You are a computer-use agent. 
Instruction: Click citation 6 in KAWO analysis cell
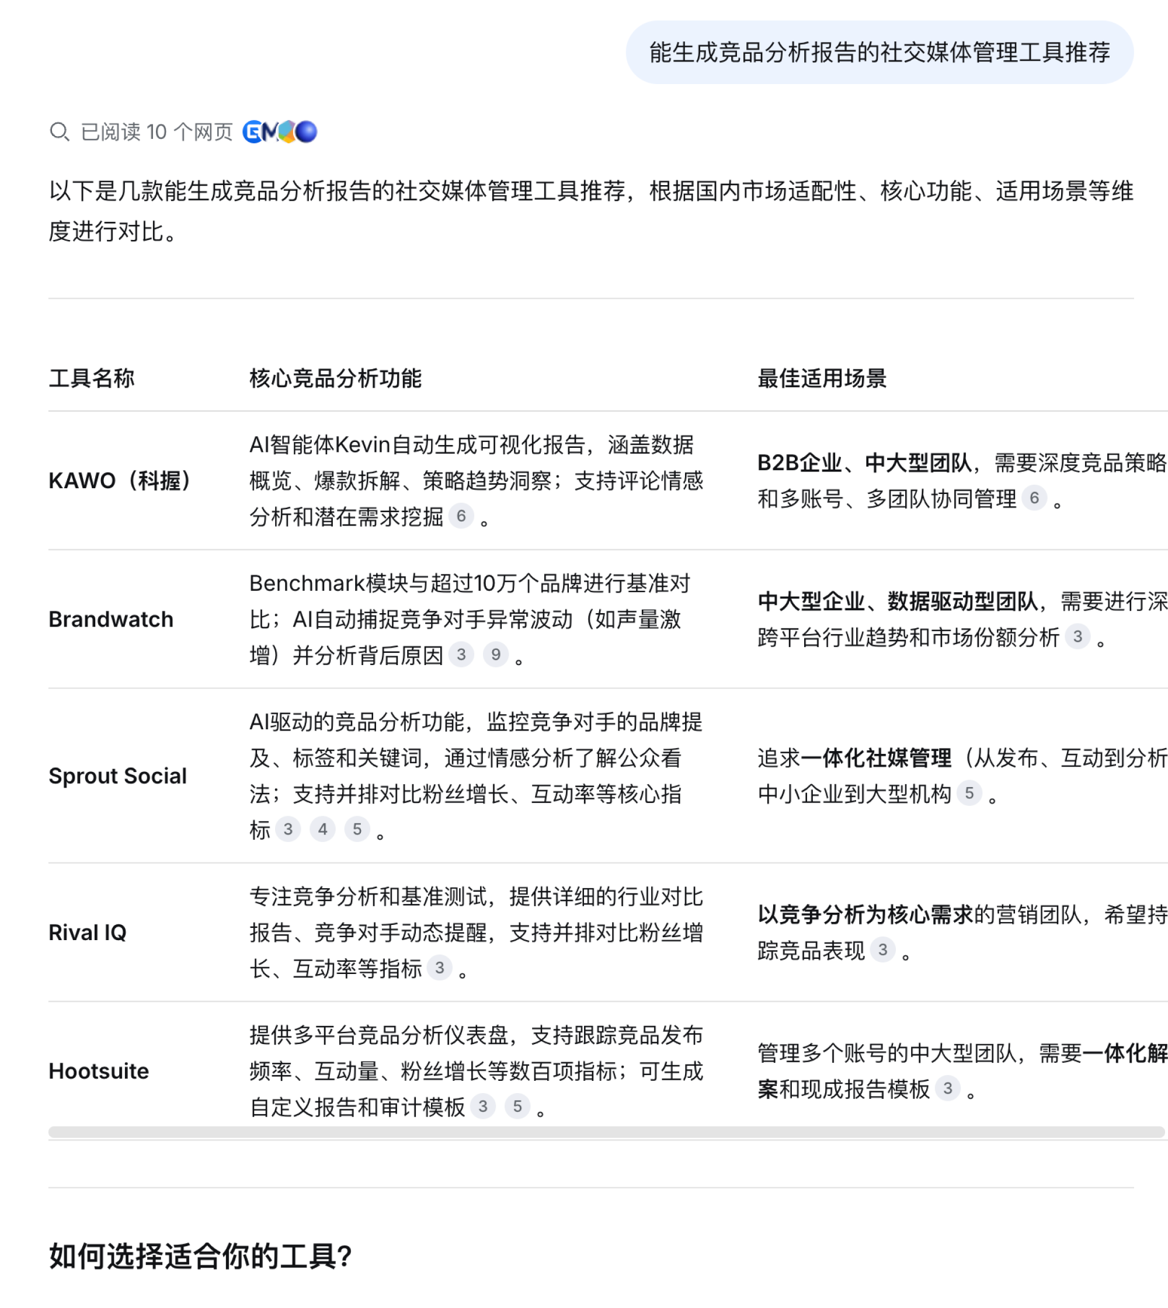tap(461, 516)
